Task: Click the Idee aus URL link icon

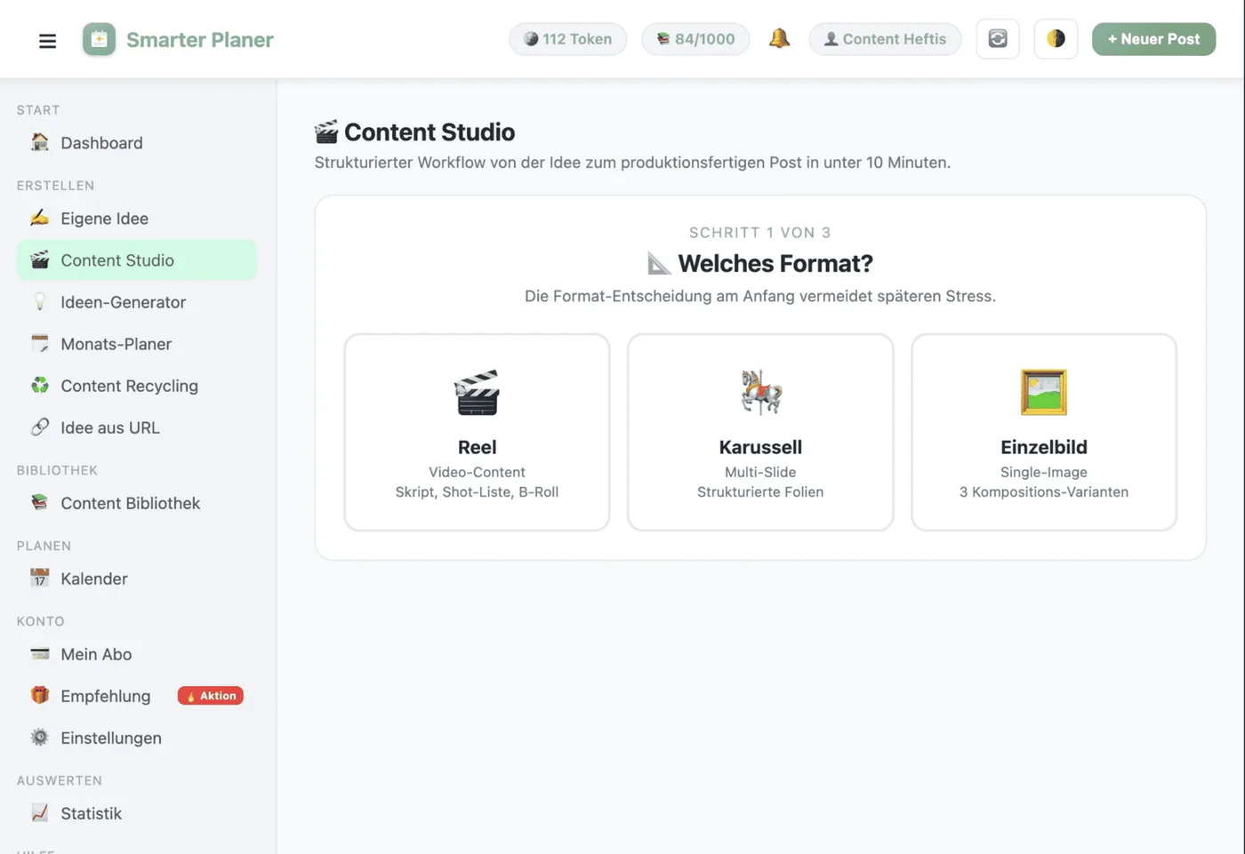Action: [x=40, y=427]
